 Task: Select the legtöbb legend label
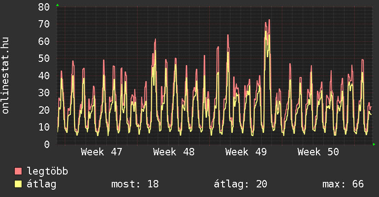pyautogui.click(x=48, y=171)
